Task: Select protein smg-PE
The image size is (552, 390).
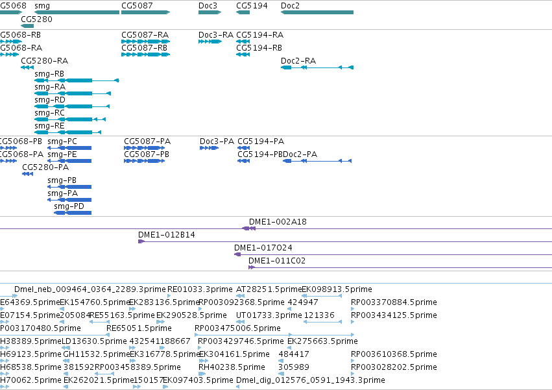Action: tap(69, 161)
